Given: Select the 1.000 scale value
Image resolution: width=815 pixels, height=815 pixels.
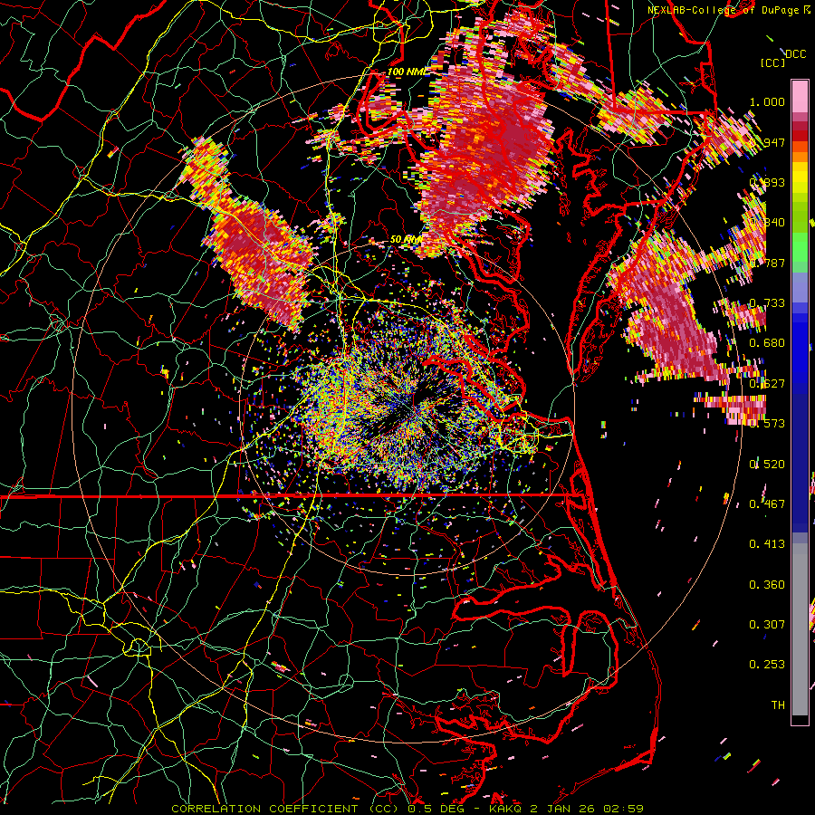Looking at the screenshot, I should pos(767,101).
